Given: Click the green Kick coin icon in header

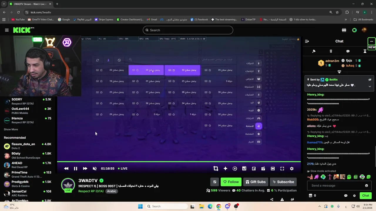Looking at the screenshot, I should (x=355, y=30).
